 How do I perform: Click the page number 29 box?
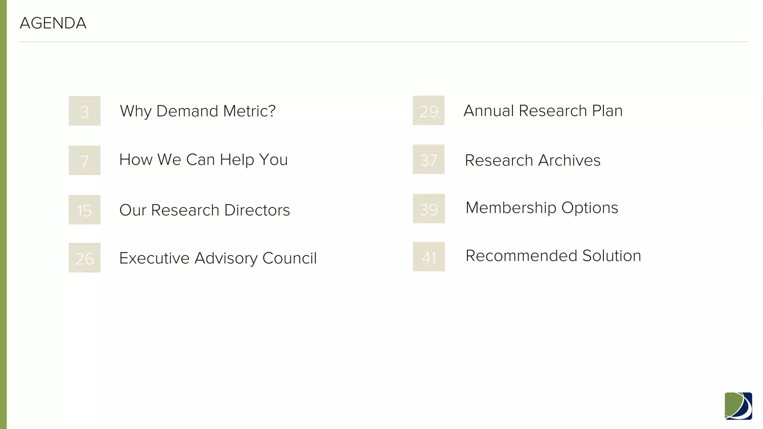[x=428, y=111]
